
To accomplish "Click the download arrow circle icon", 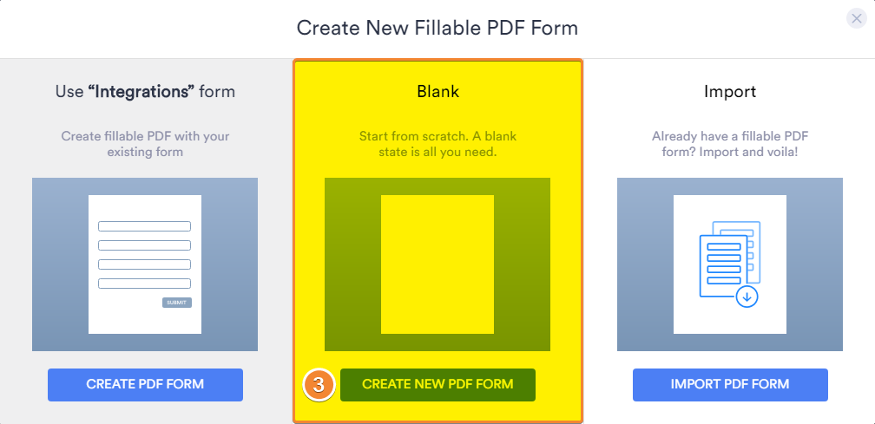I will pos(747,297).
